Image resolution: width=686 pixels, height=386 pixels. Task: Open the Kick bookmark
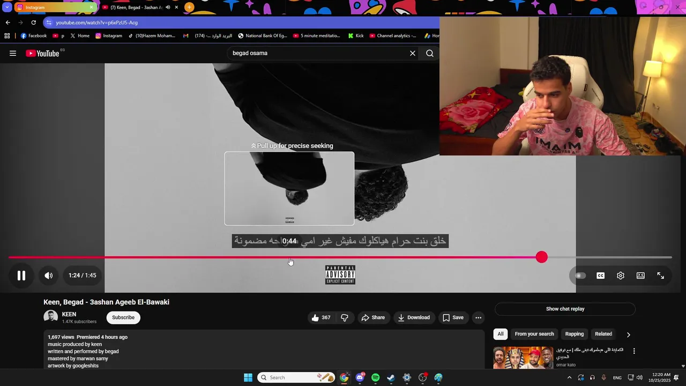point(356,36)
